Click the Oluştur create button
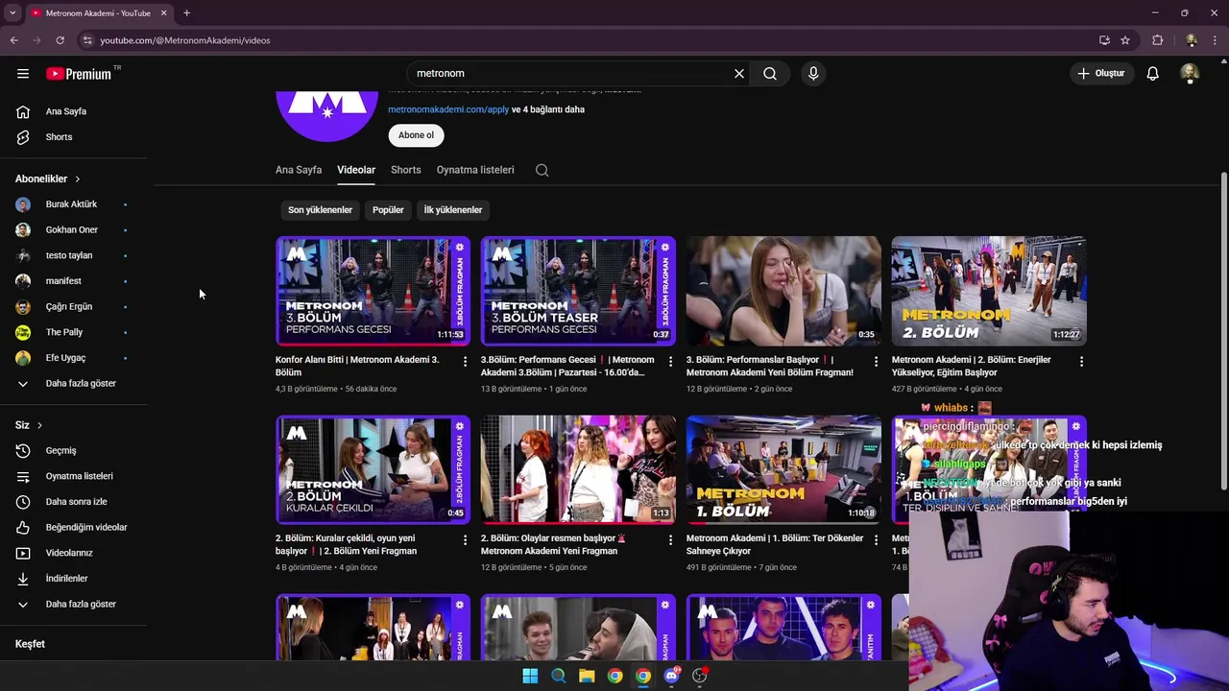 click(x=1100, y=73)
